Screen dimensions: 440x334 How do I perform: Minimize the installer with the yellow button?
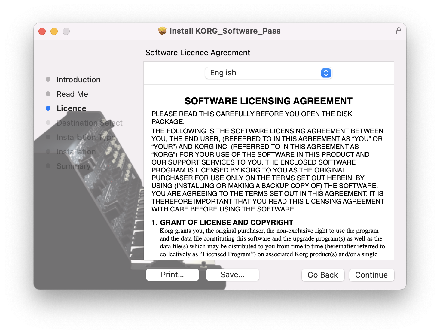[54, 31]
